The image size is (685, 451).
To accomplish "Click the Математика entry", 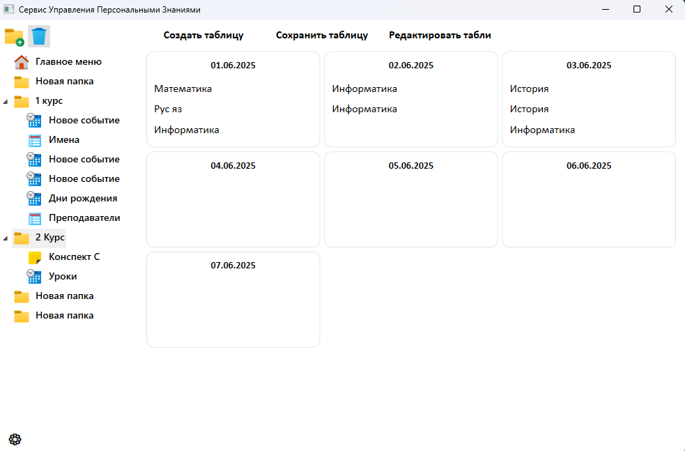I will click(183, 89).
